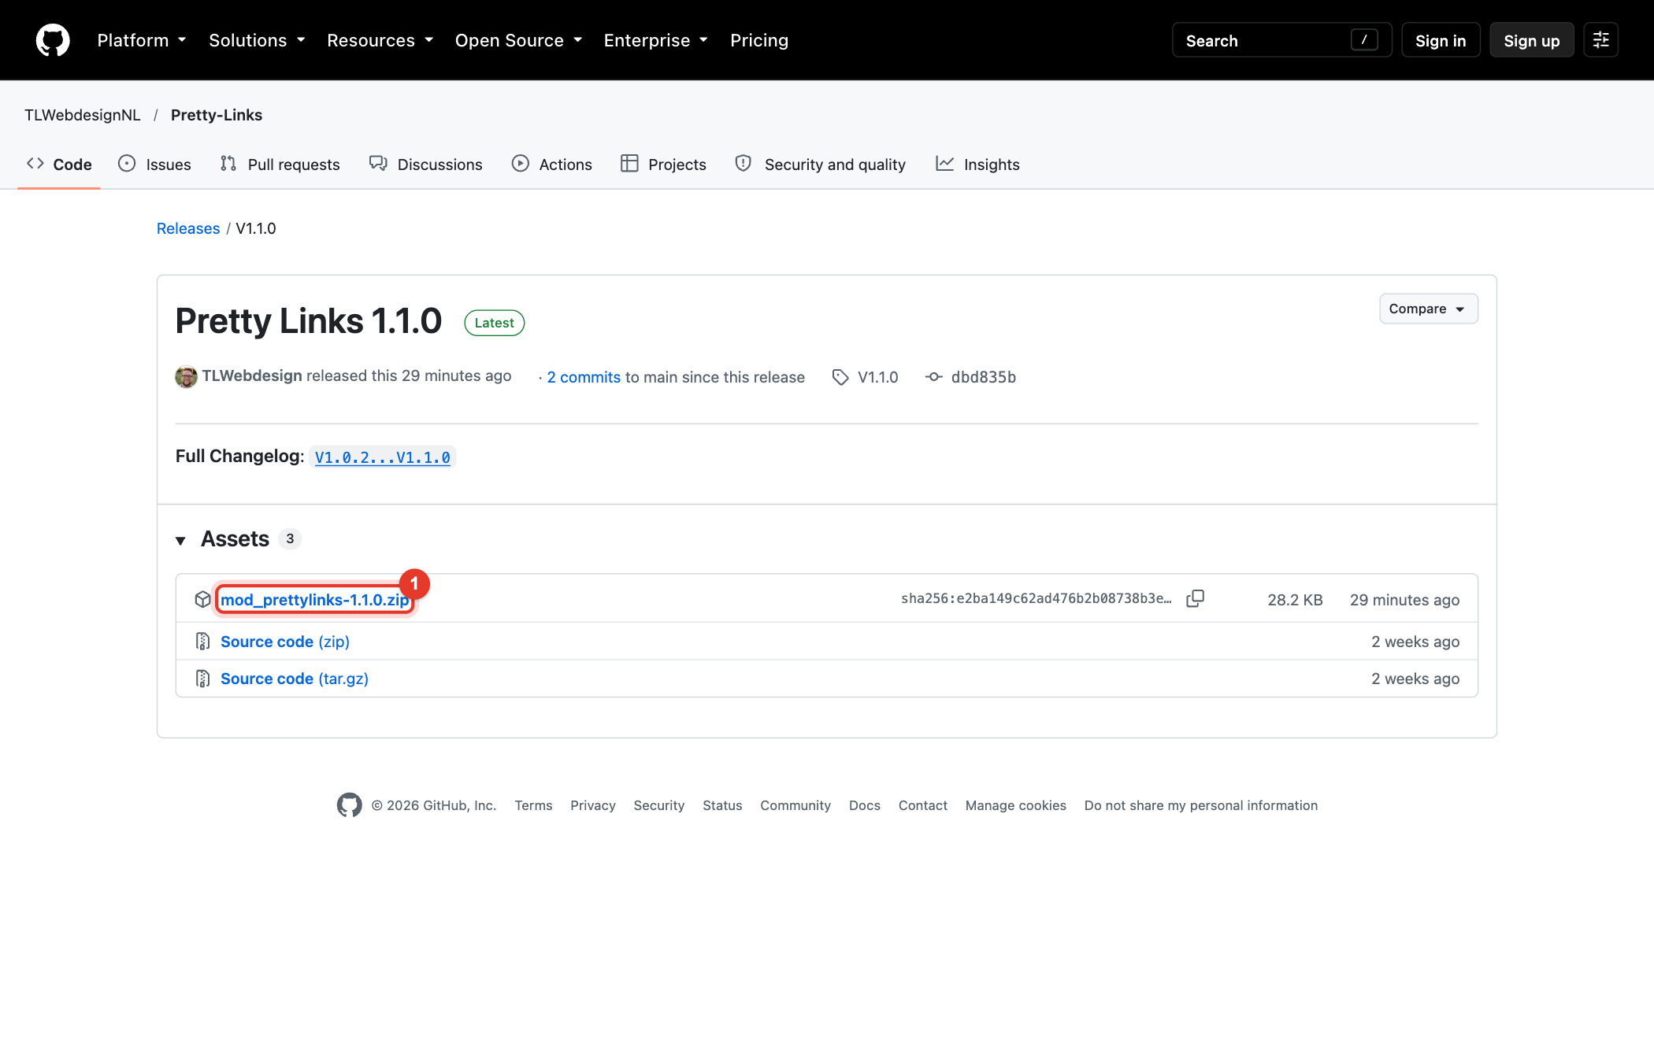1654x1047 pixels.
Task: Copy the sha256 checksum to clipboard
Action: point(1195,599)
